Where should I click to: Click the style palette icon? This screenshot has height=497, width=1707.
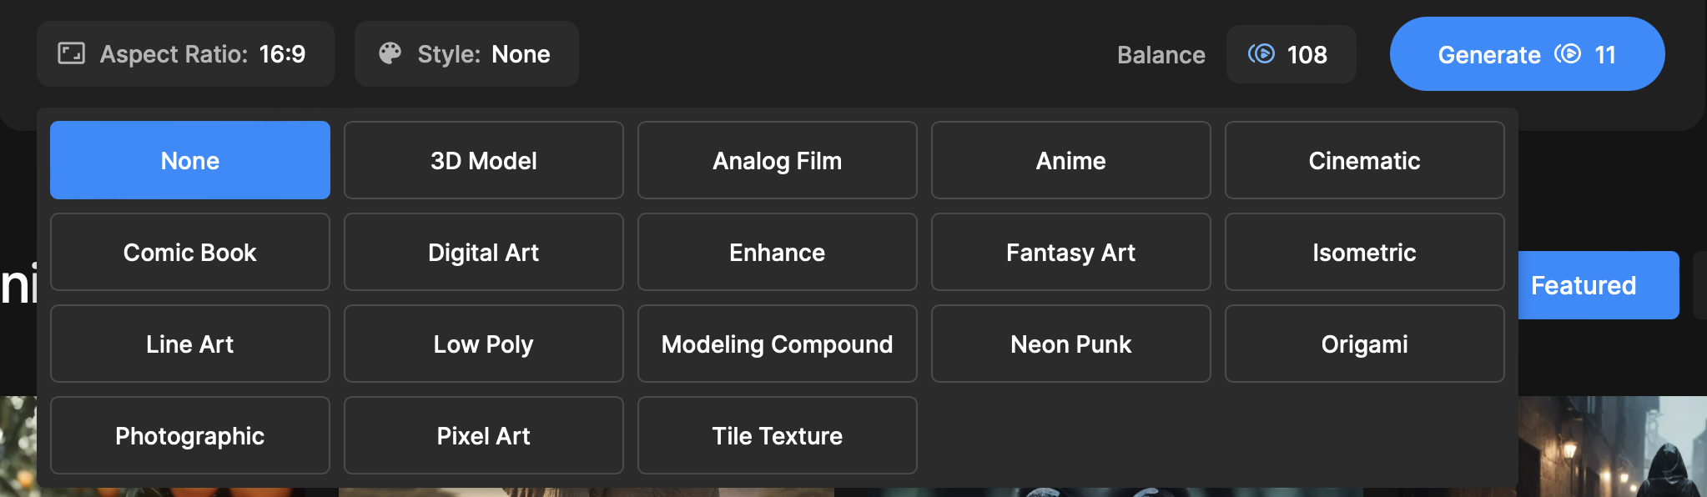390,54
